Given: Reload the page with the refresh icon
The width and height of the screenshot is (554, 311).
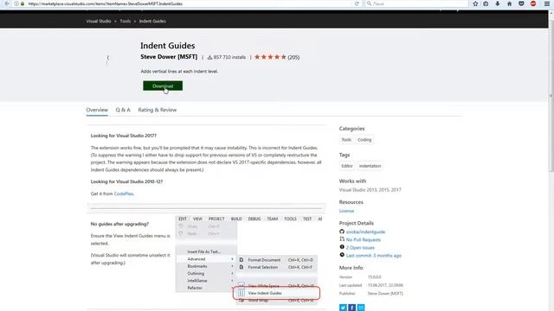Looking at the screenshot, I should [357, 3].
